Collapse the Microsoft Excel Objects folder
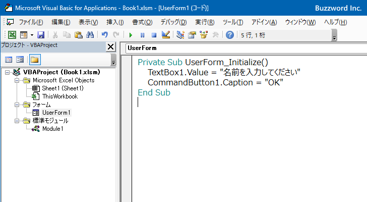The image size is (367, 202). coord(17,81)
